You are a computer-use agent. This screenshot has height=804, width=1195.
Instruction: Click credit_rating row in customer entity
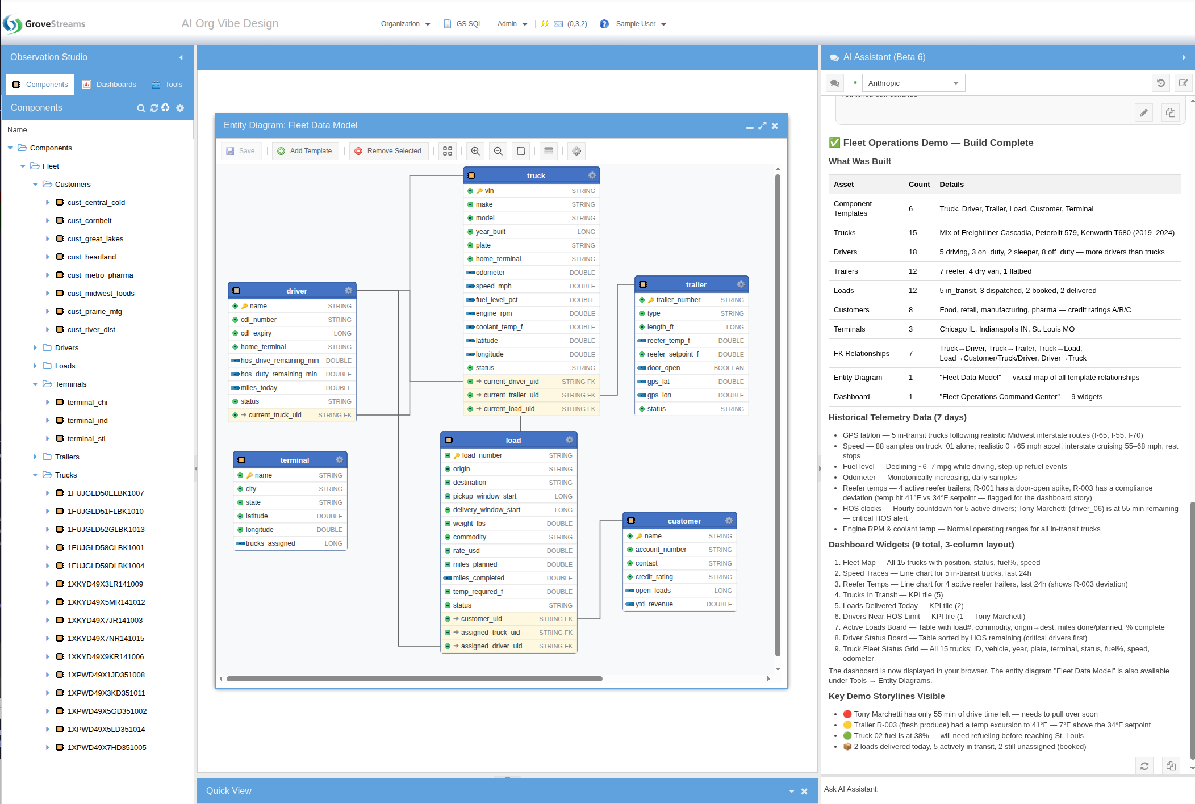(680, 577)
